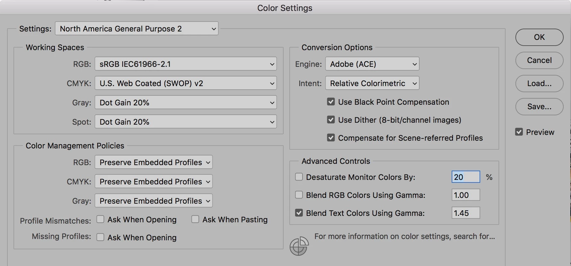This screenshot has height=266, width=571.
Task: Click the Cancel button
Action: (539, 60)
